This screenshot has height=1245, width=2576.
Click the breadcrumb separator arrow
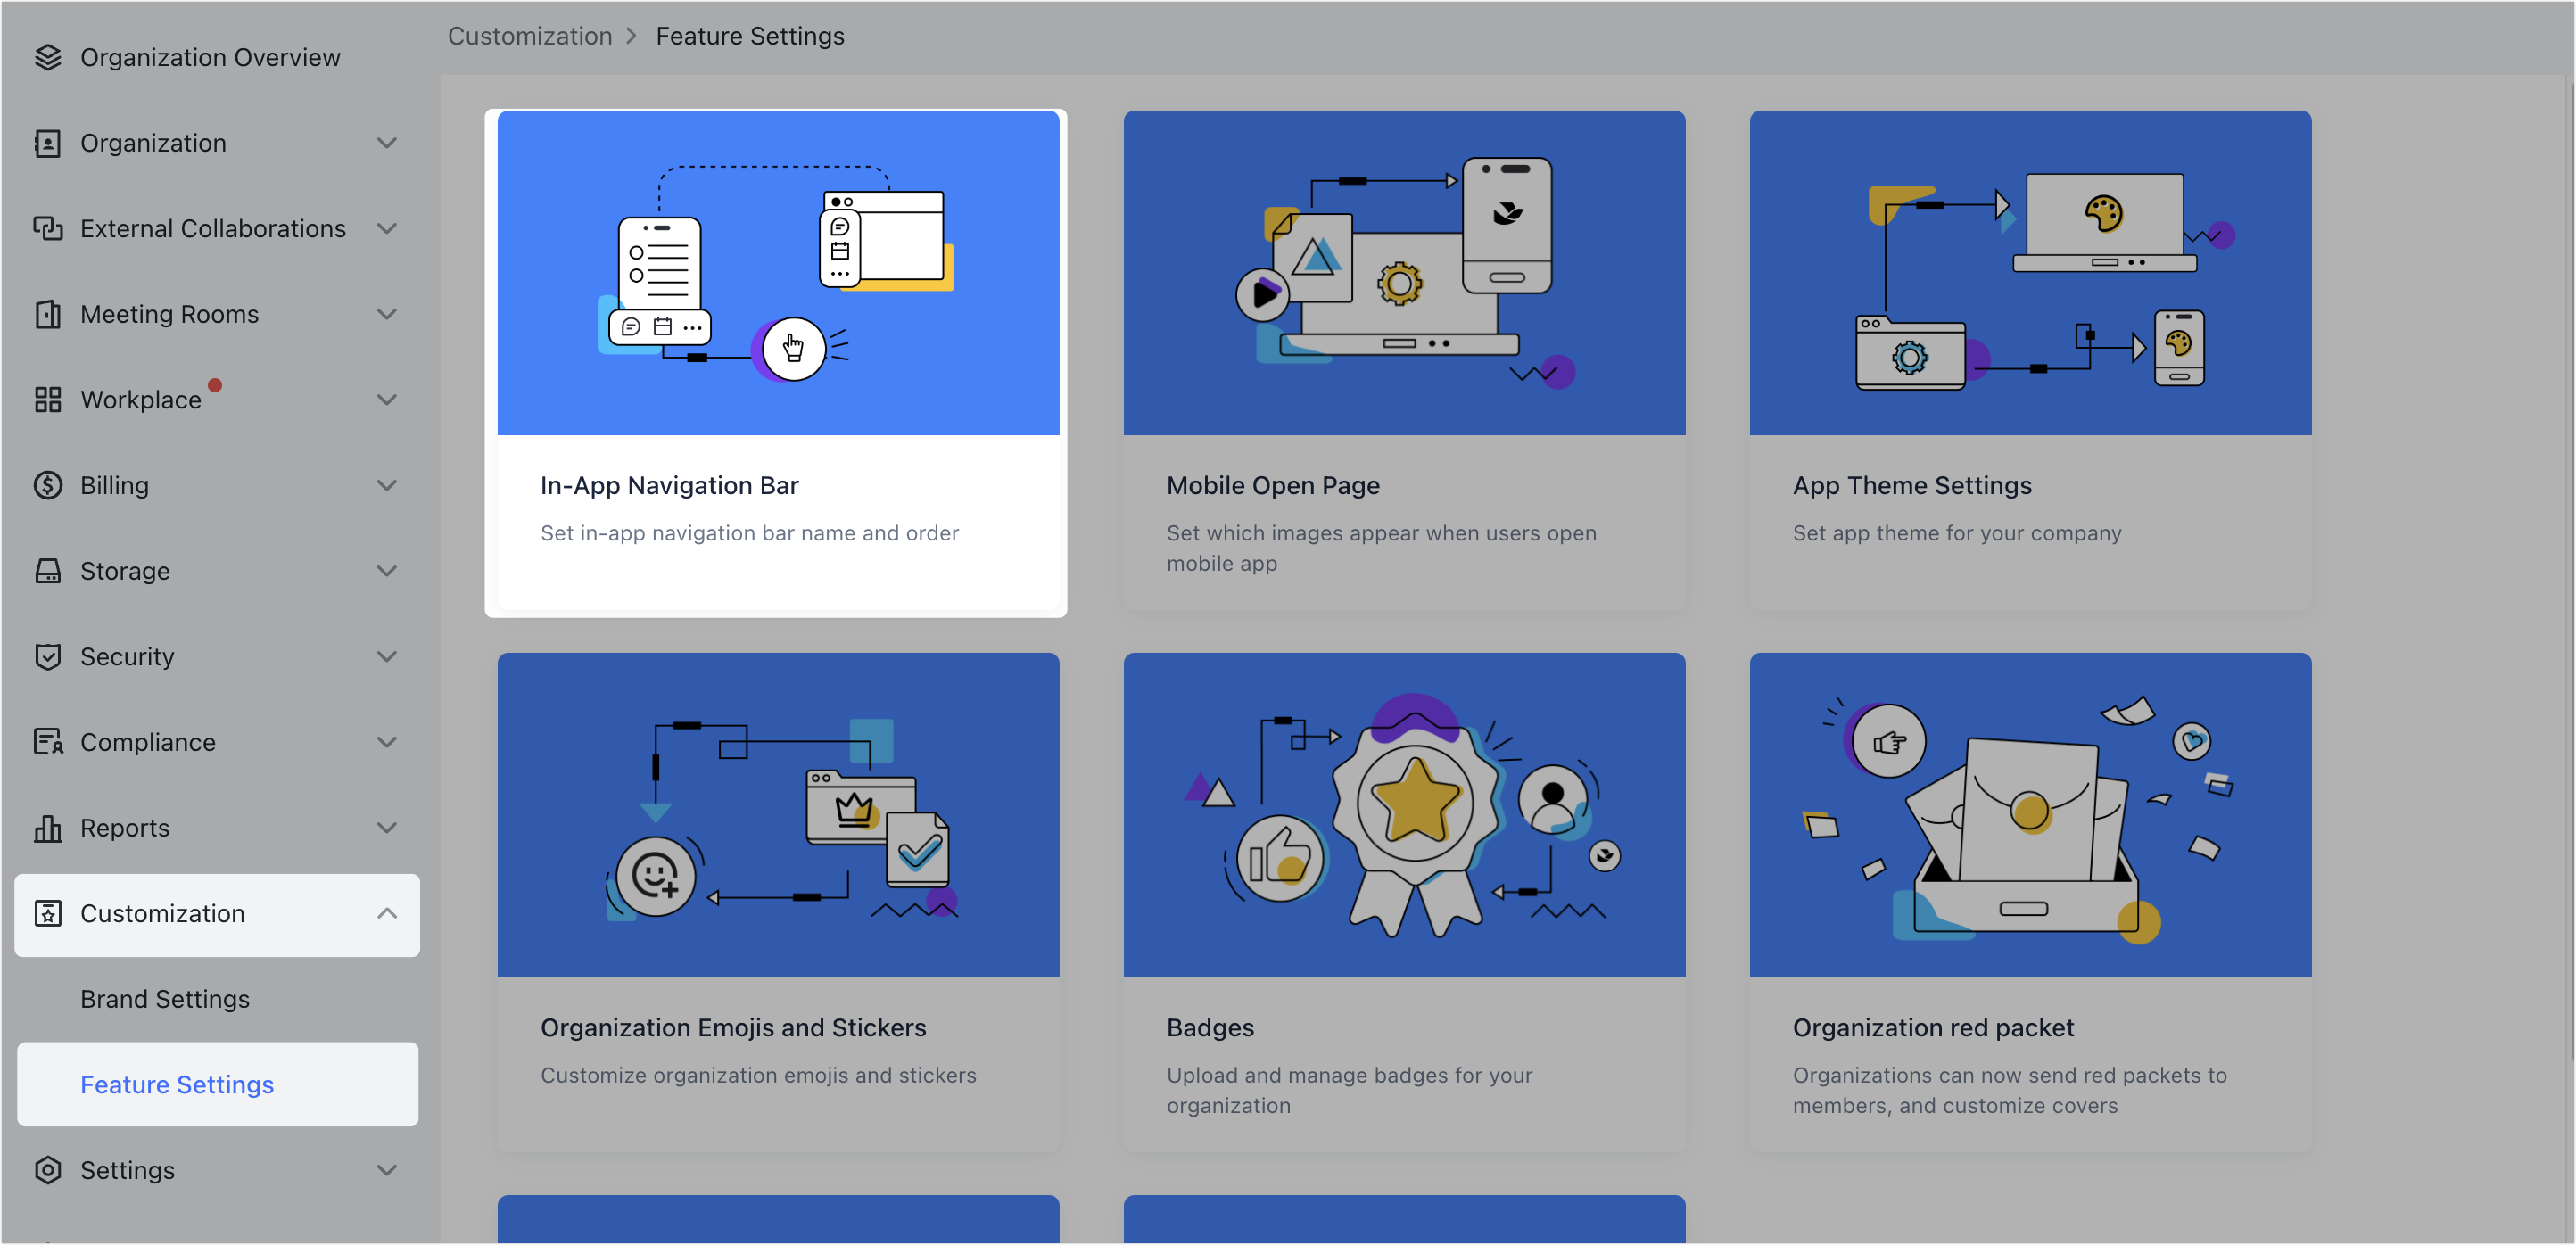pos(631,36)
